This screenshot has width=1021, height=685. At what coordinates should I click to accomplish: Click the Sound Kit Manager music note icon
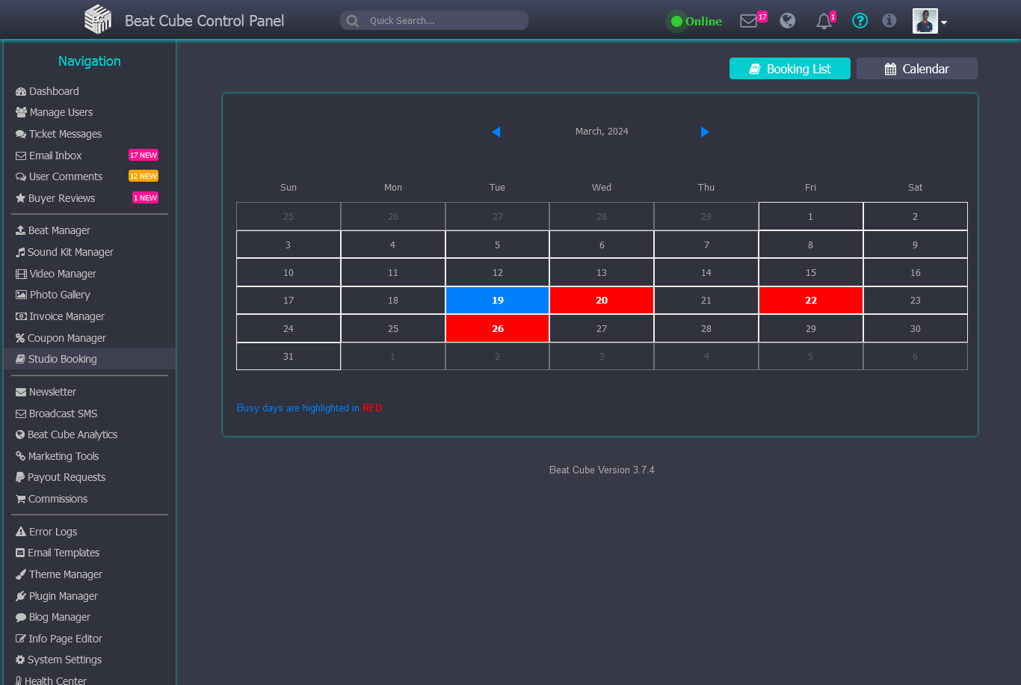point(21,252)
